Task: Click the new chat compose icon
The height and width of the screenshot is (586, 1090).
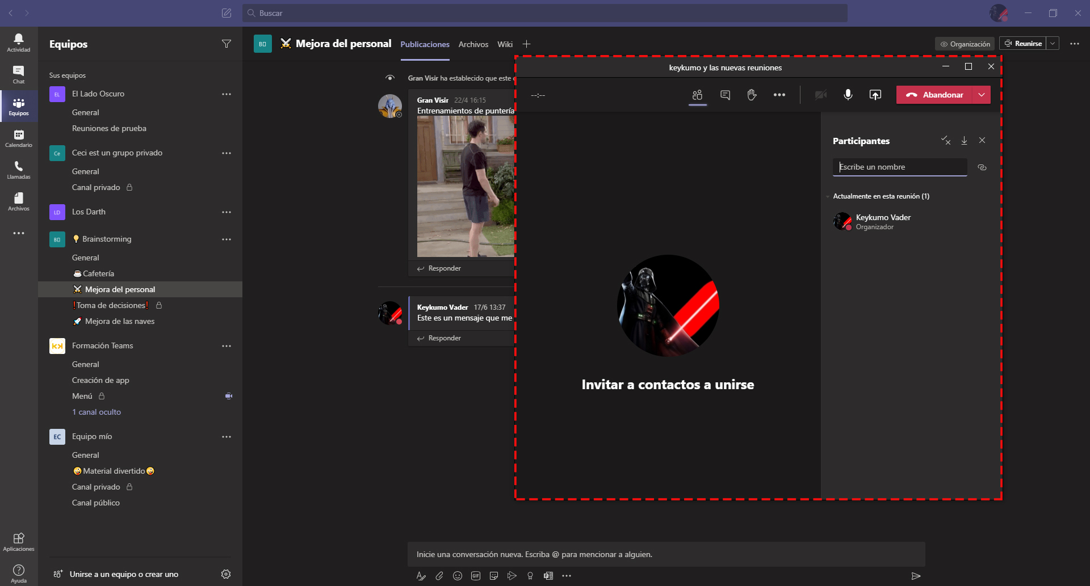Action: tap(227, 12)
